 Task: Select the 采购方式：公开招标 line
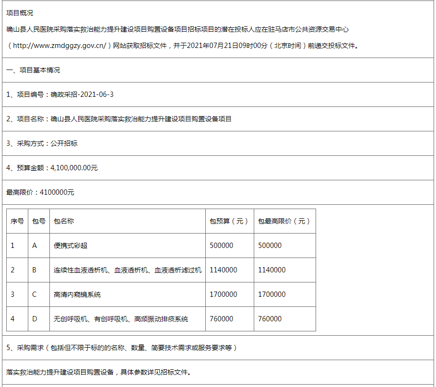coord(42,143)
